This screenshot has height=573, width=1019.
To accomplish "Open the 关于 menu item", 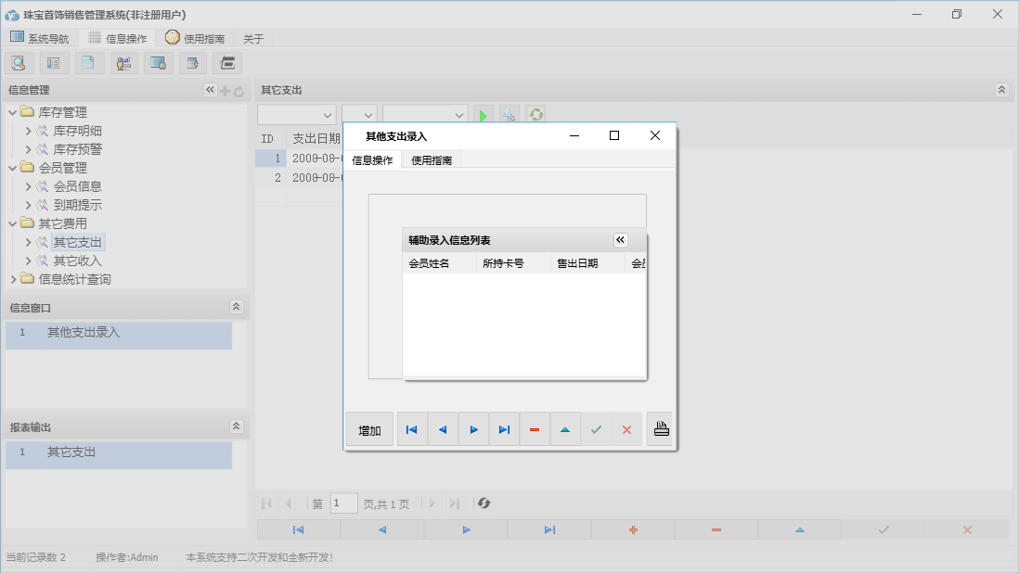I will [253, 39].
